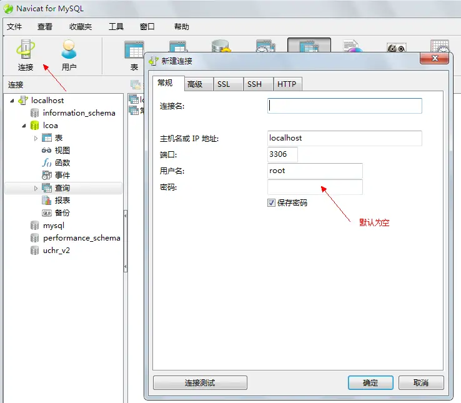Click the 连接测试 button
This screenshot has height=403, width=461.
(x=200, y=383)
